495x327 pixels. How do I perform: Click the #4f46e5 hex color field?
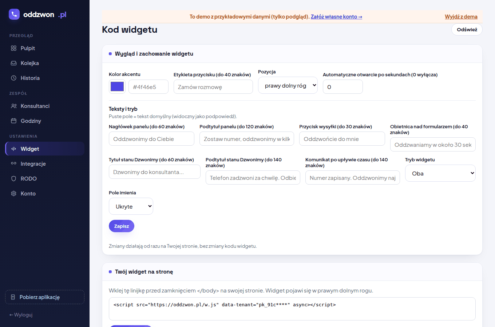(148, 87)
